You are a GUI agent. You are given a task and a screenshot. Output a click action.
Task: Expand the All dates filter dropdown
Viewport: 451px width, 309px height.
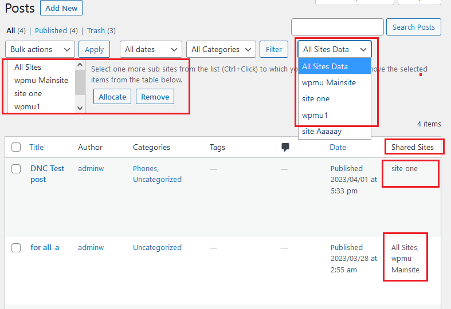coord(151,49)
